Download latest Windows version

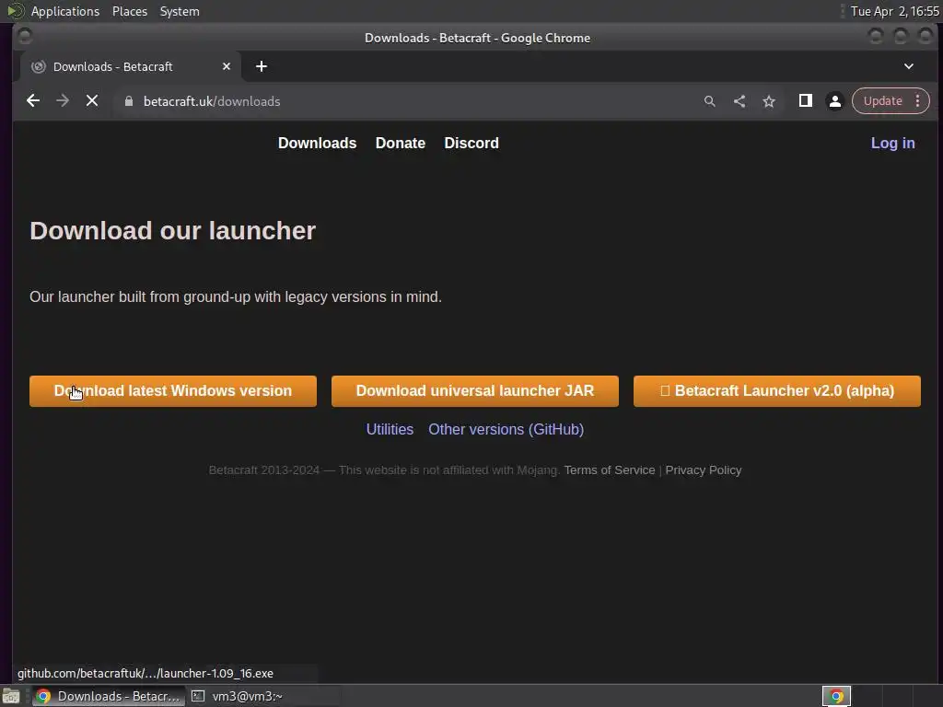coord(173,391)
